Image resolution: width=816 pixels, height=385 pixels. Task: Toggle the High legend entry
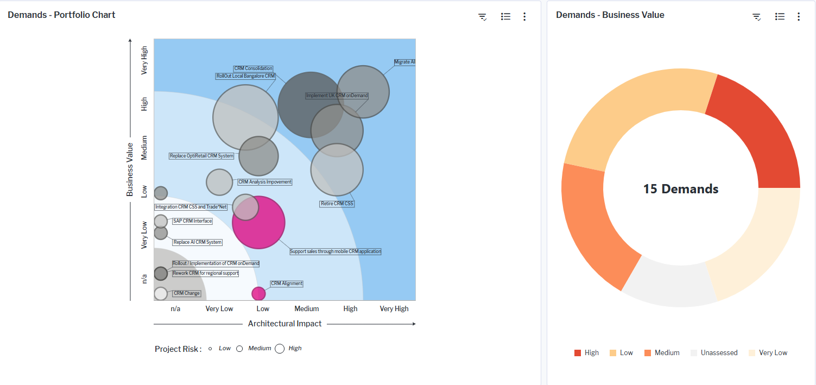pos(586,353)
